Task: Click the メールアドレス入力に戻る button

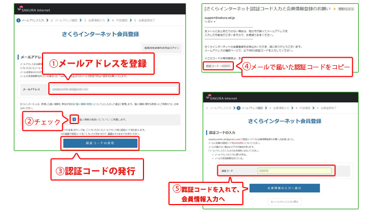Action: 284,202
